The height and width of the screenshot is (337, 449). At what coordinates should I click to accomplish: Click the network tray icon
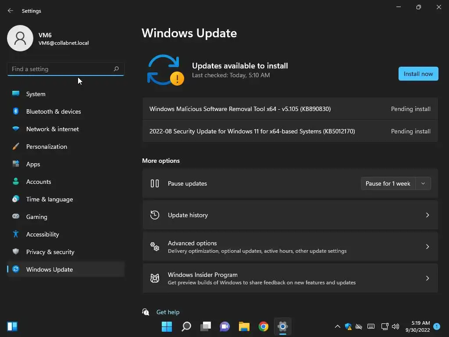tap(385, 326)
